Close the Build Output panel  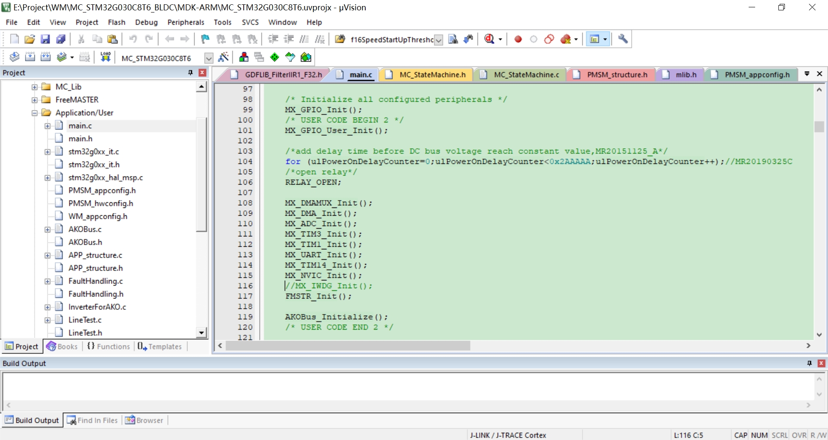pos(822,363)
